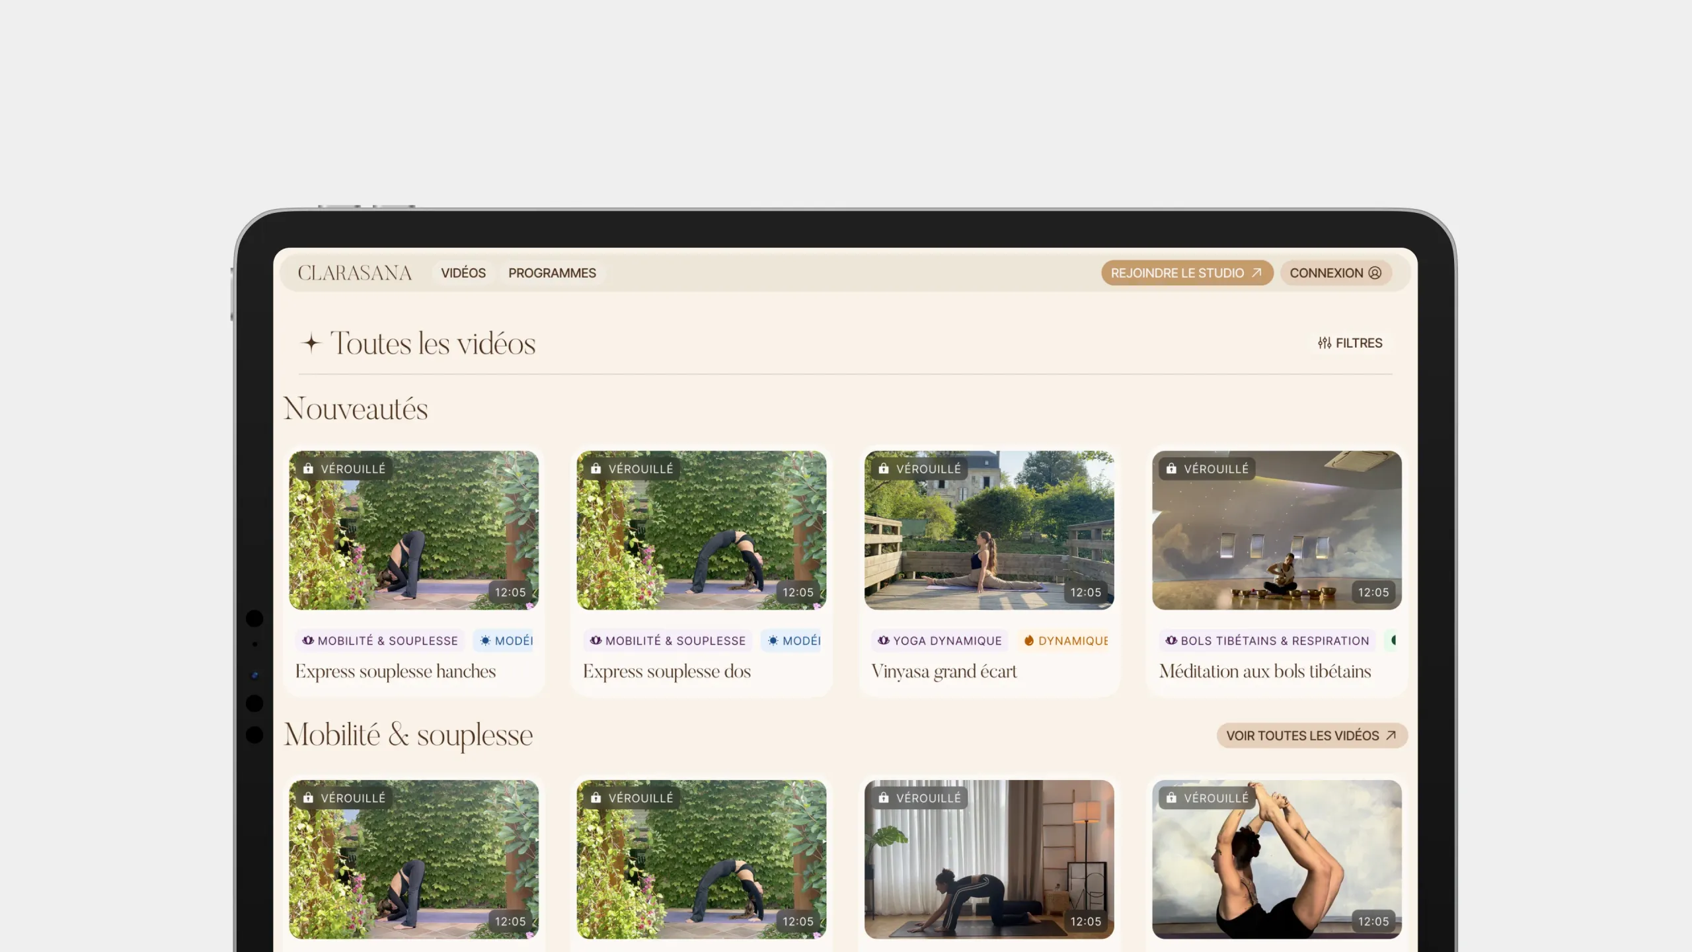Click the title Méditation aux bols tibétains
Screen dimensions: 1692x952
click(1265, 672)
